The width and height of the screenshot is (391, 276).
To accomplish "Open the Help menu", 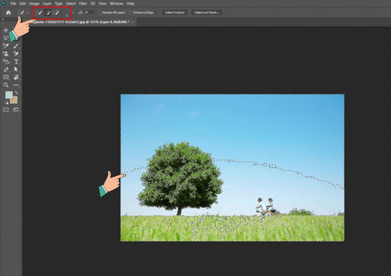I will click(130, 4).
